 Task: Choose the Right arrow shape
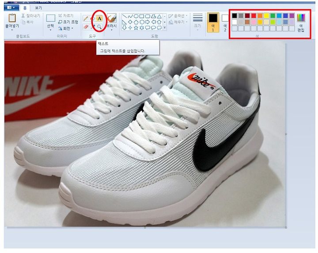(x=148, y=22)
